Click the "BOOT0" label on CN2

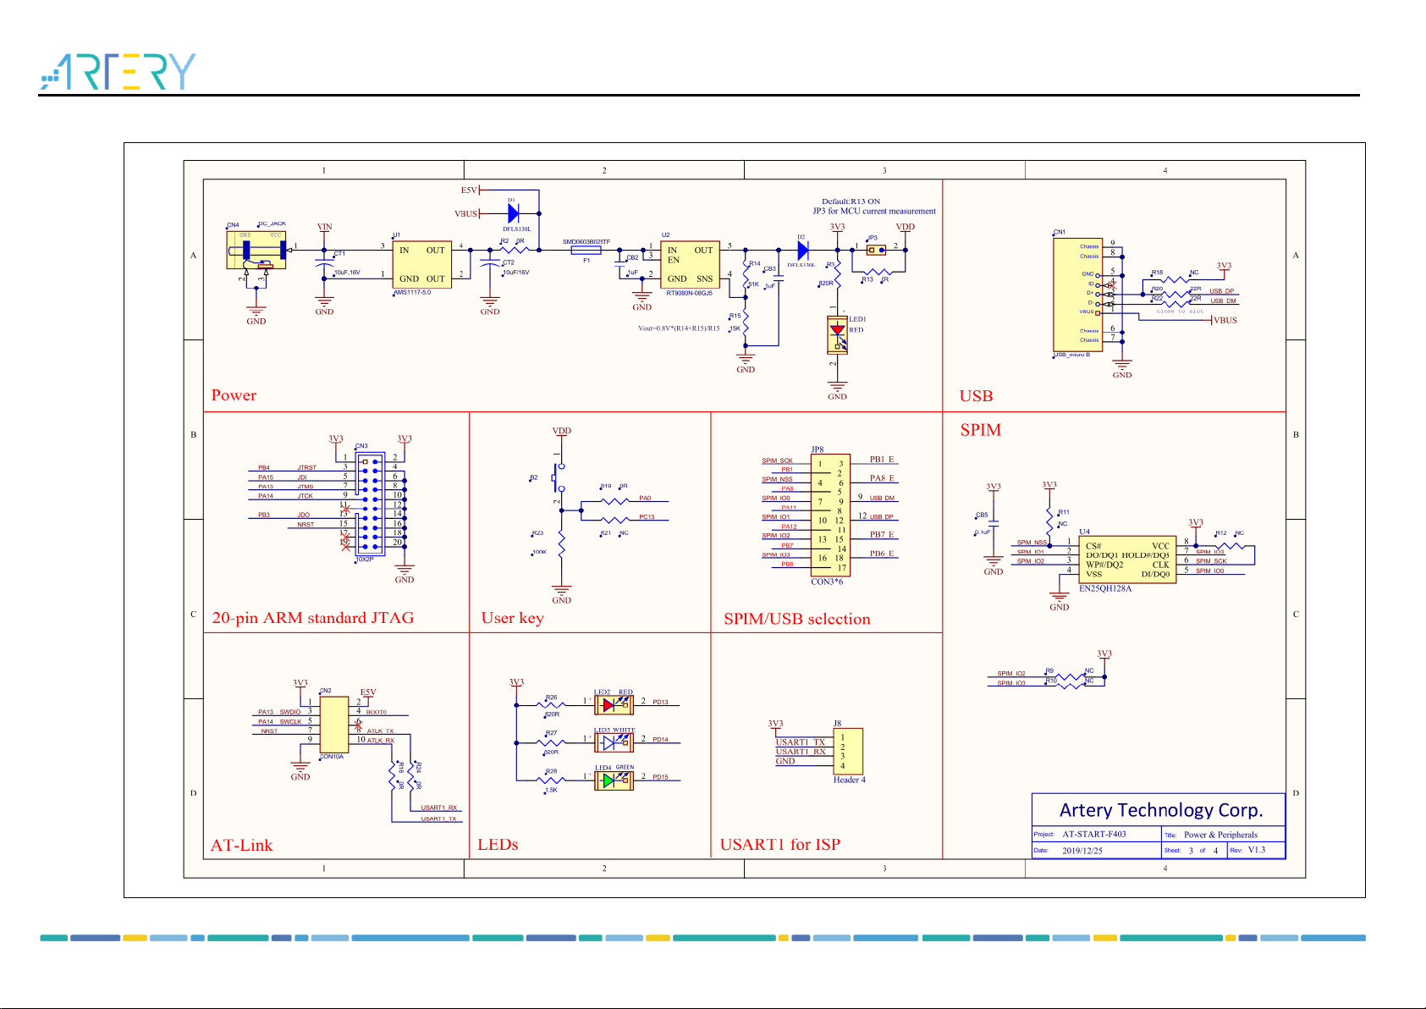[376, 712]
